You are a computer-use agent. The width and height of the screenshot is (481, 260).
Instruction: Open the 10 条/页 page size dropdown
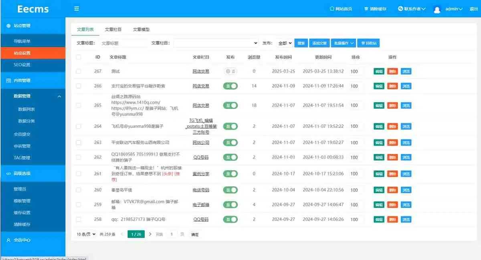86,234
